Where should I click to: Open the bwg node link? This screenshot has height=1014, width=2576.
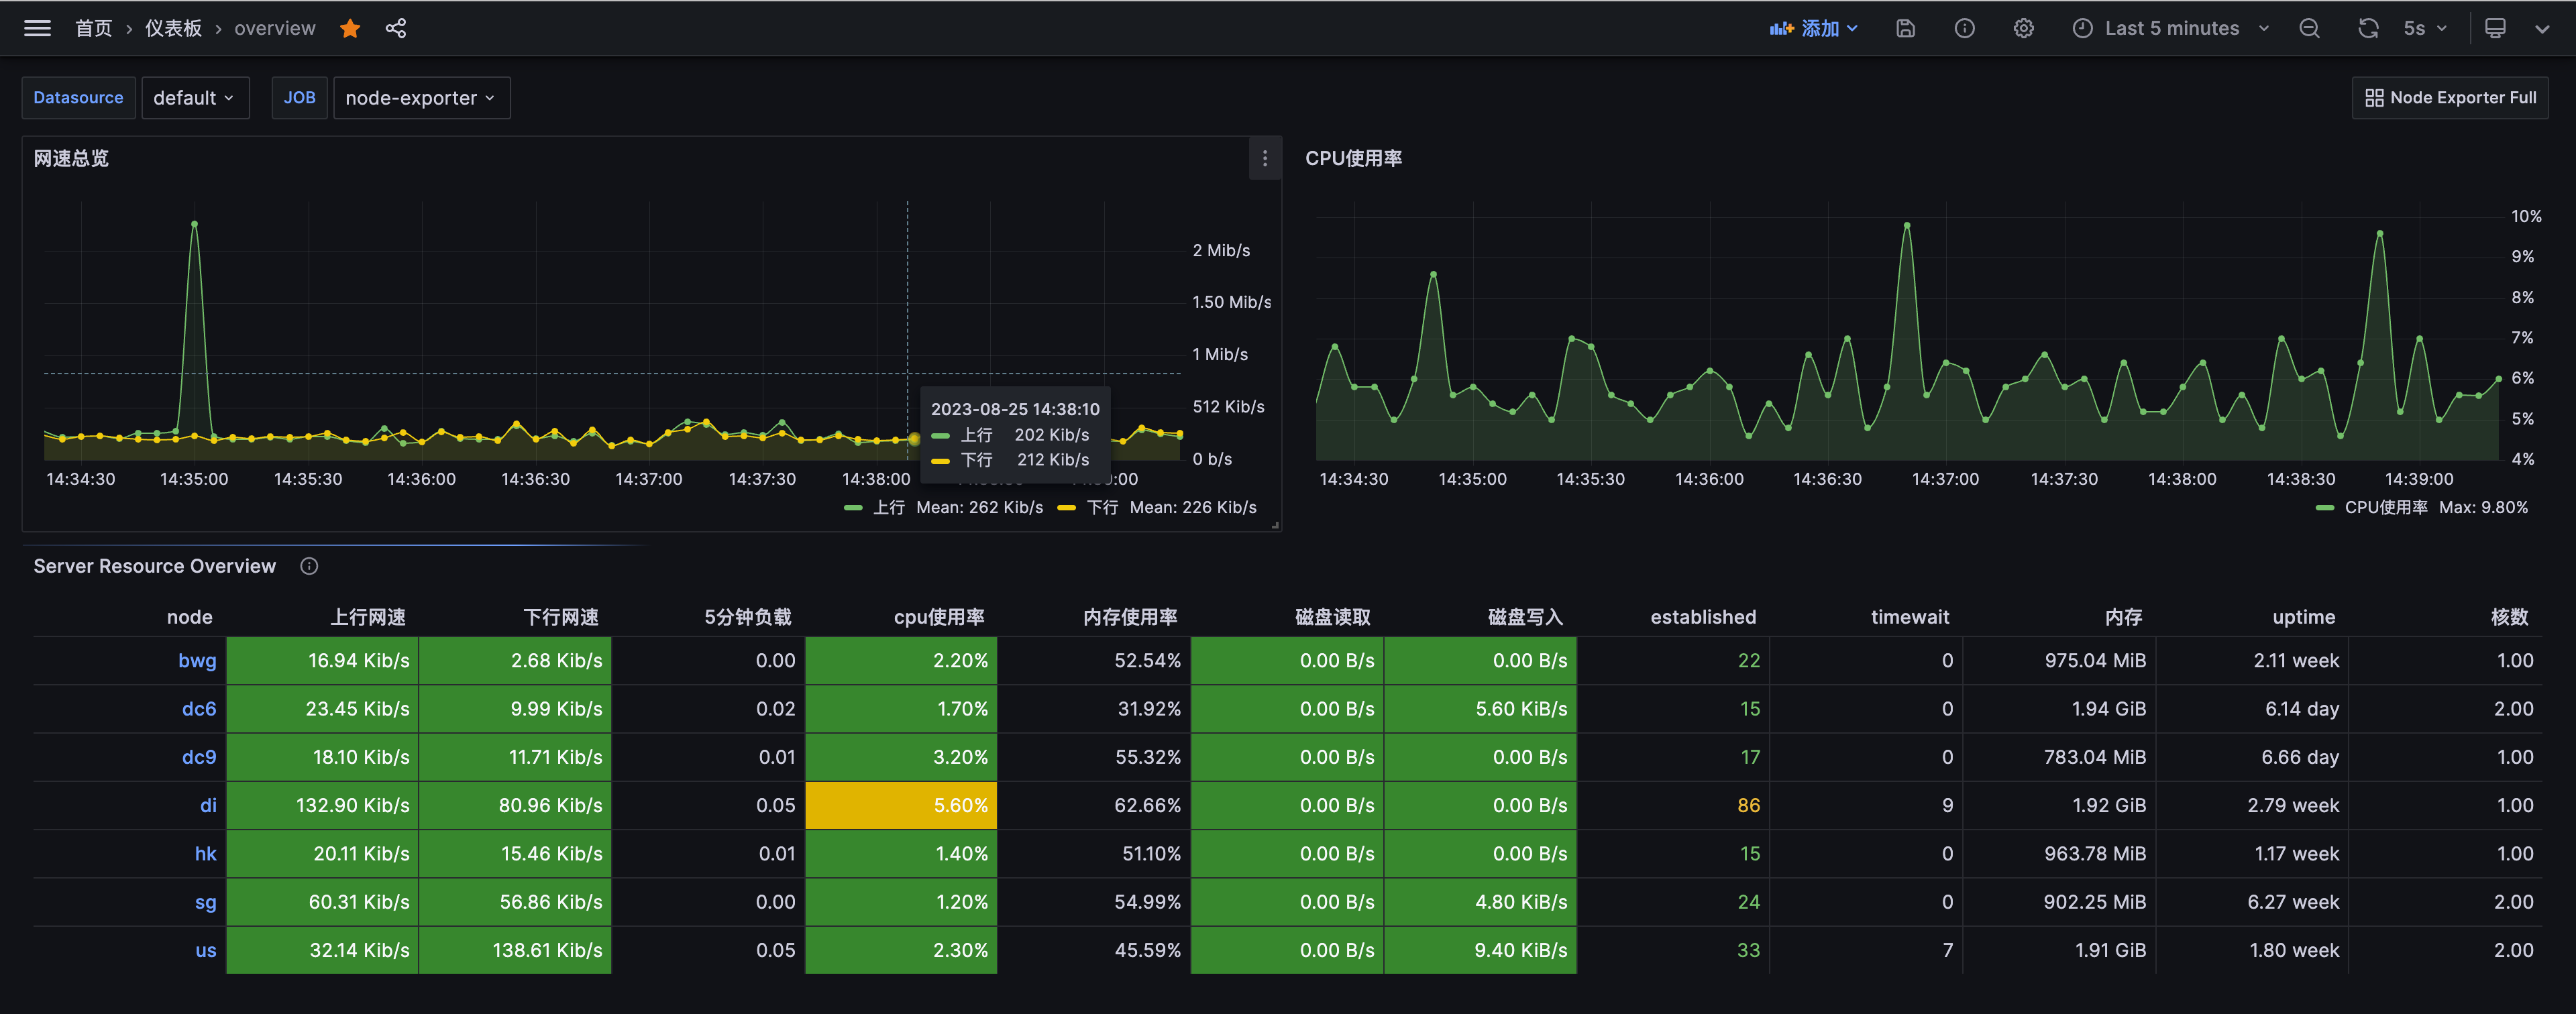tap(197, 660)
